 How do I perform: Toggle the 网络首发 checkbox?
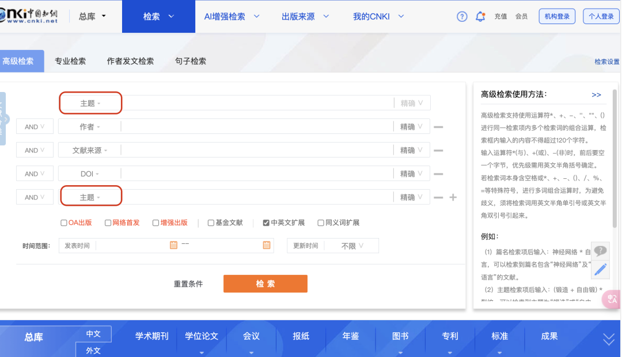click(108, 223)
